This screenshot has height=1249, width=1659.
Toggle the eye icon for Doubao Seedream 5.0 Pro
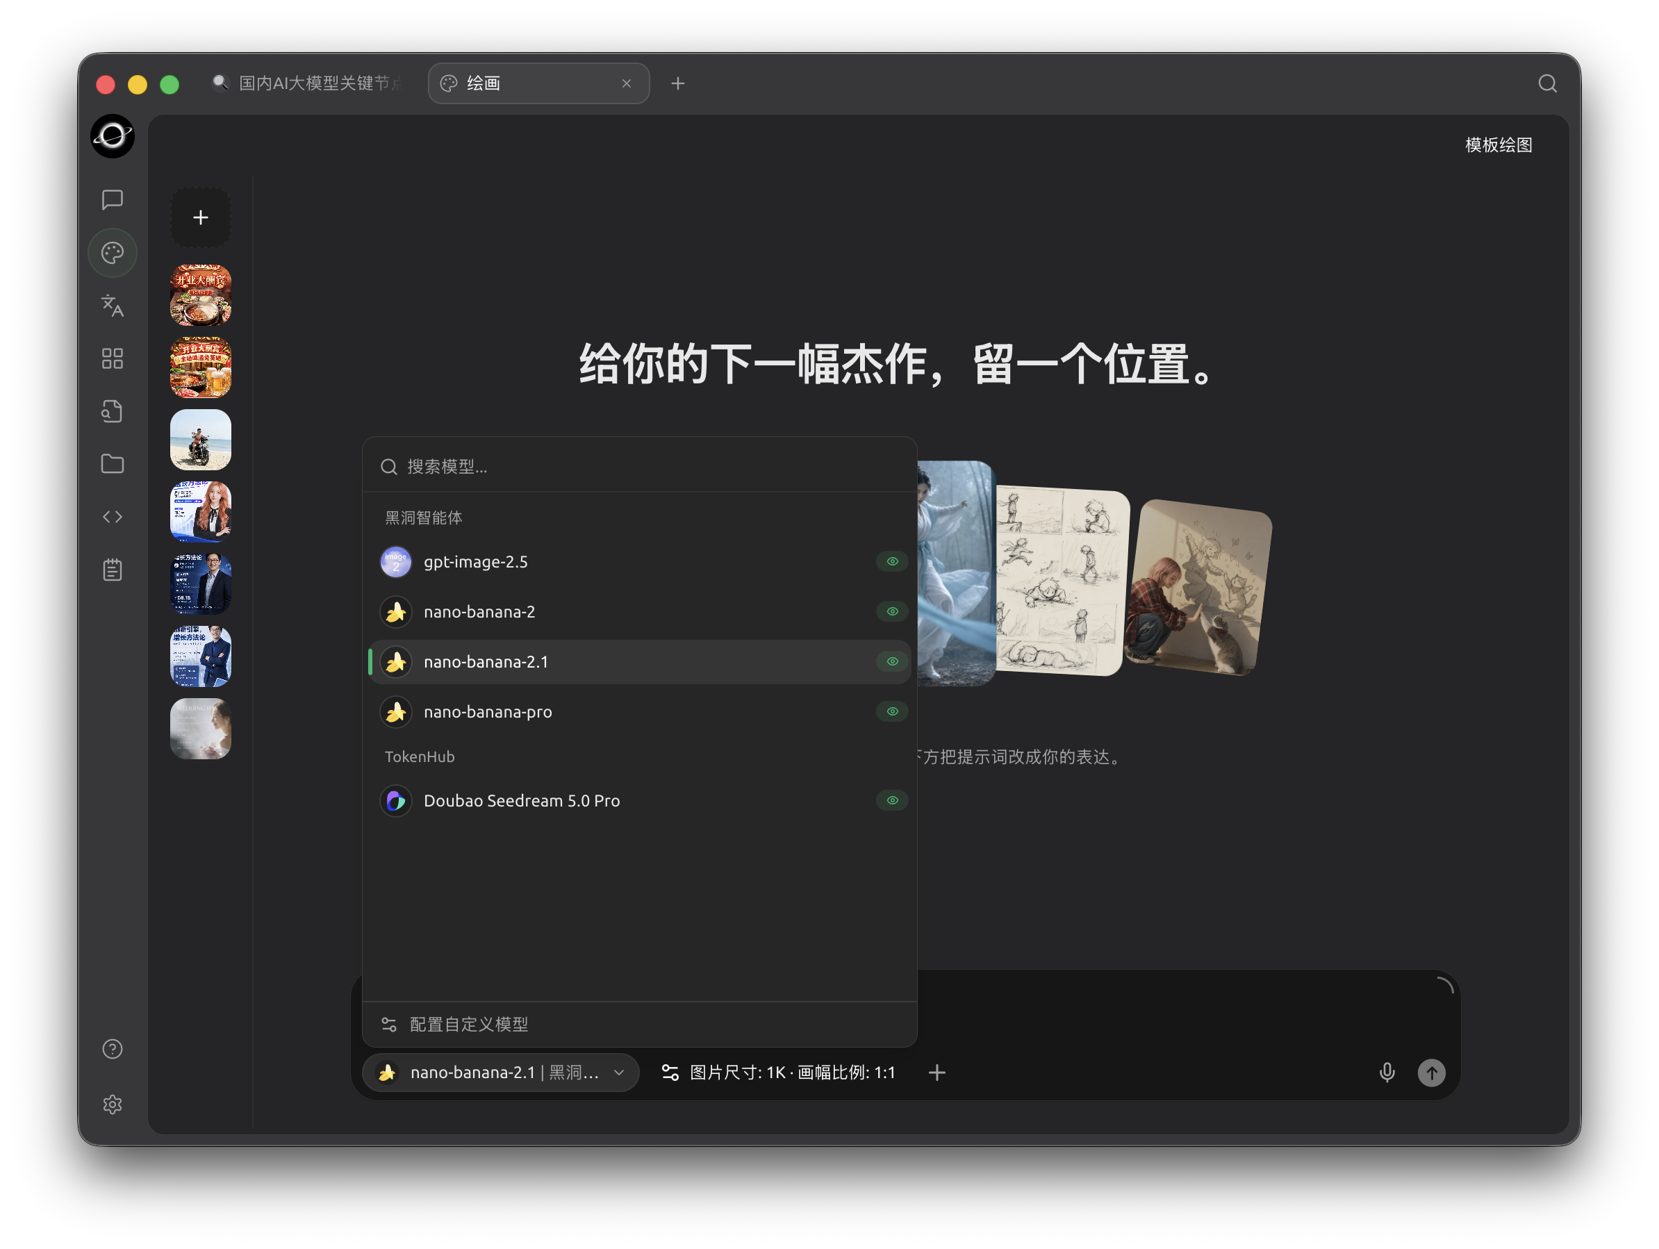[x=893, y=800]
